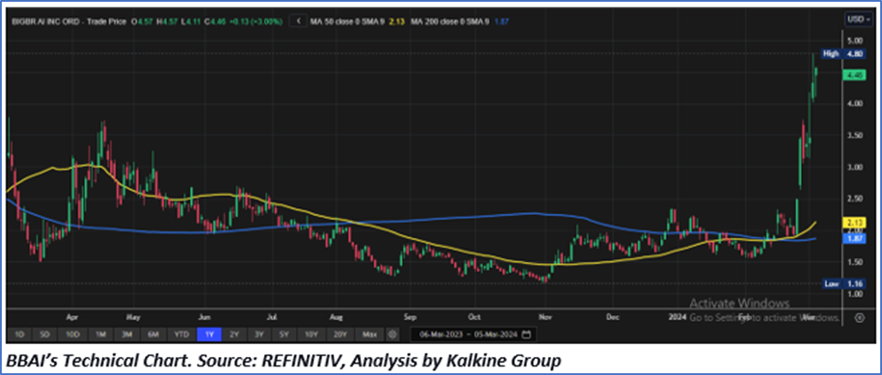This screenshot has height=375, width=882.
Task: Select the 5D time range
Action: coord(45,335)
